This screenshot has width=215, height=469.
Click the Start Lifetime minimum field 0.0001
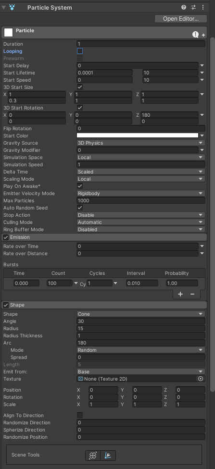(x=104, y=73)
